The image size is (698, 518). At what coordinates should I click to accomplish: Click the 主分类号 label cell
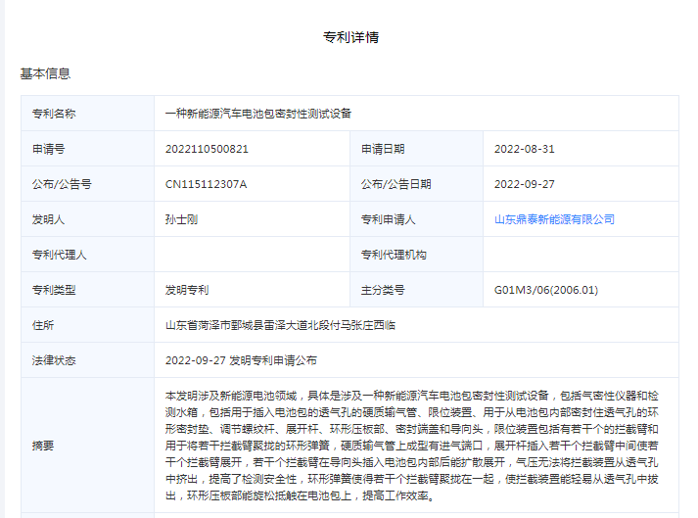click(x=383, y=290)
